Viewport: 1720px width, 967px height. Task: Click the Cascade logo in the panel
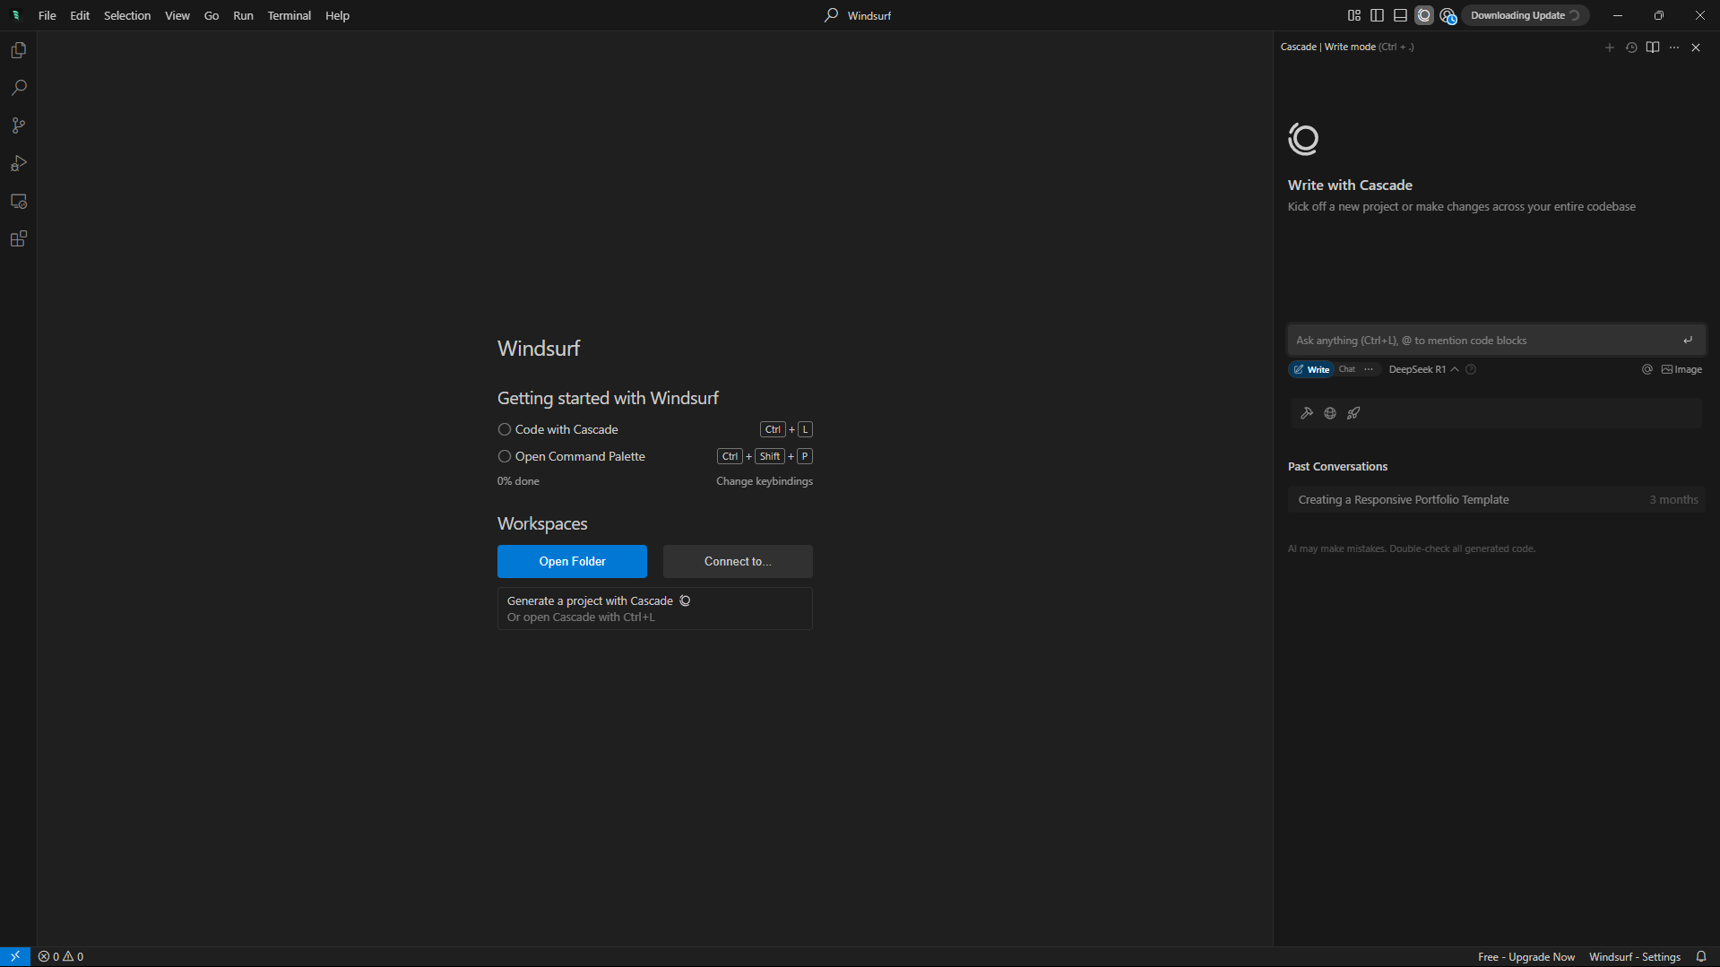point(1303,139)
